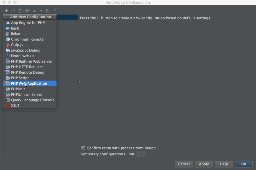
Task: Click the Move Down arrow icon
Action: coord(41,11)
